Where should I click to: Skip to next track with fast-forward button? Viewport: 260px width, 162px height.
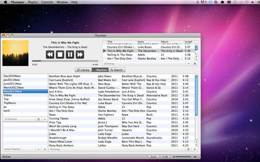pos(80,54)
